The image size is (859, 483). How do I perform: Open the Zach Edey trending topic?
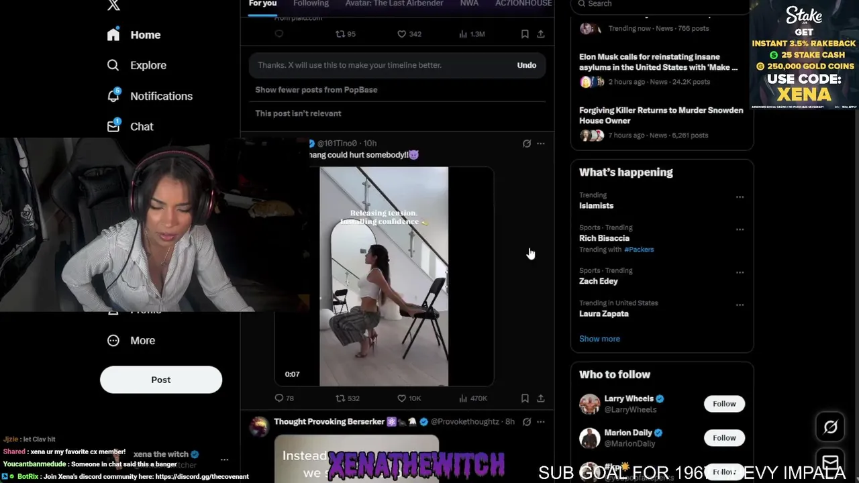[x=598, y=281]
